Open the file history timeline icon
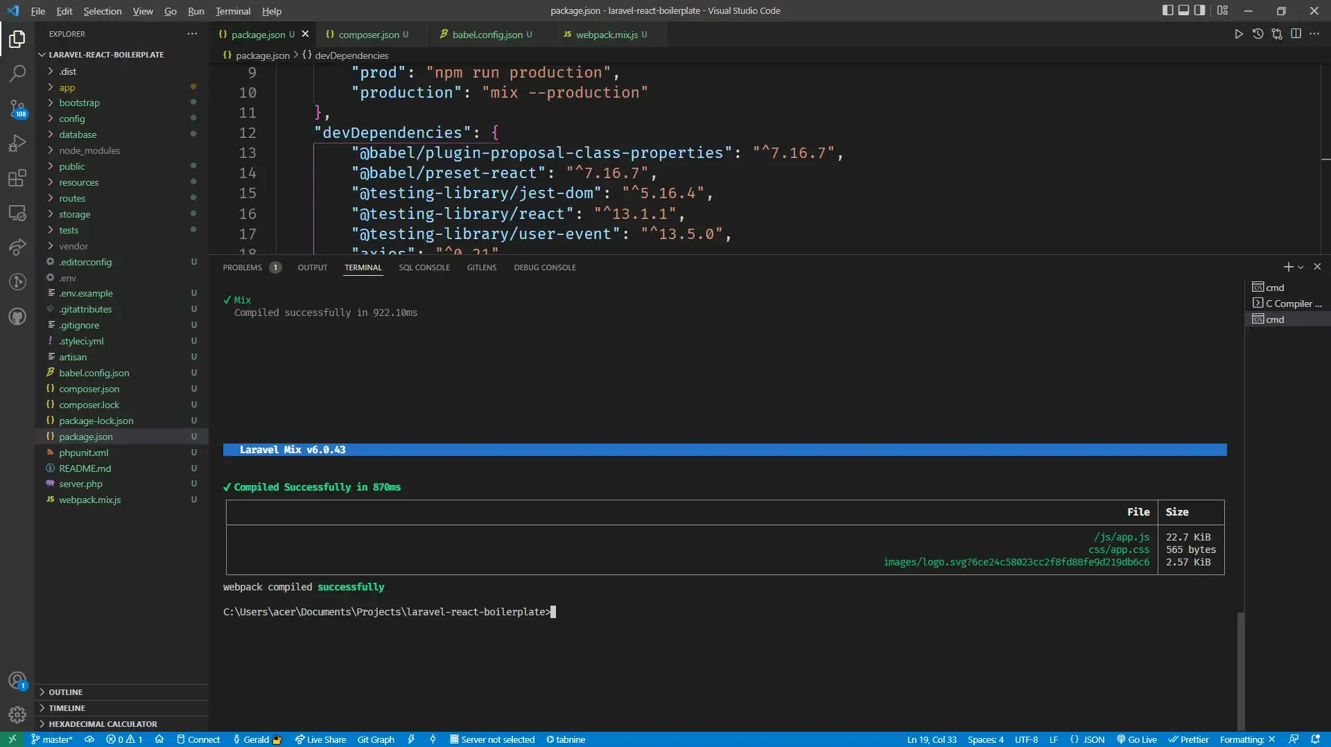The height and width of the screenshot is (747, 1331). coord(1258,34)
